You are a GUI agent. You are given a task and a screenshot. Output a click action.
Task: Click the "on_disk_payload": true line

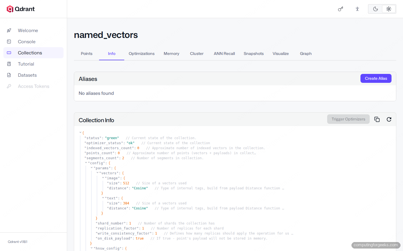(120, 238)
